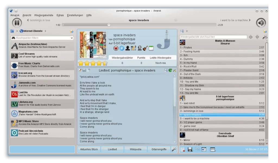The width and height of the screenshot is (278, 163).
Task: Open the Magnatune.com service
Action: 42,113
